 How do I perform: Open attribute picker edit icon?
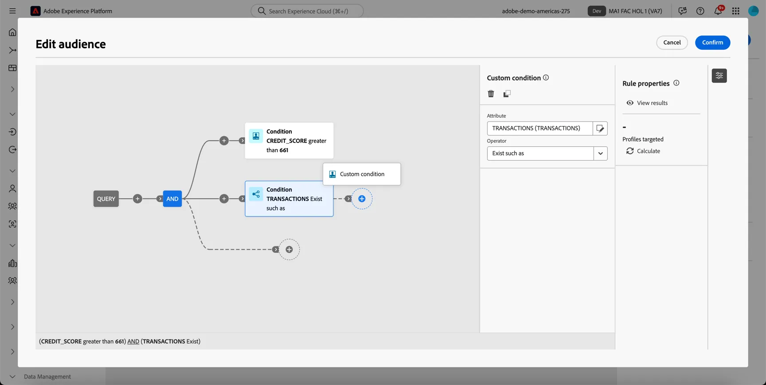point(600,129)
